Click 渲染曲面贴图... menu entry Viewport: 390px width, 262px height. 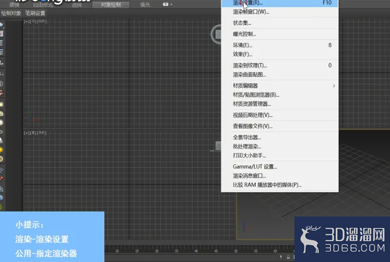point(280,75)
